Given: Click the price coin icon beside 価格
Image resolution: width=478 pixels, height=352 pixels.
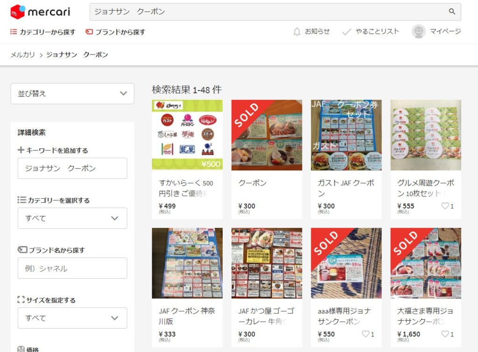Looking at the screenshot, I should point(21,349).
